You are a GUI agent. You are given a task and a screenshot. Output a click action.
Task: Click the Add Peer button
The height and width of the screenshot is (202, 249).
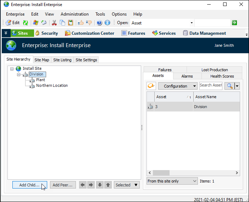[x=63, y=185]
